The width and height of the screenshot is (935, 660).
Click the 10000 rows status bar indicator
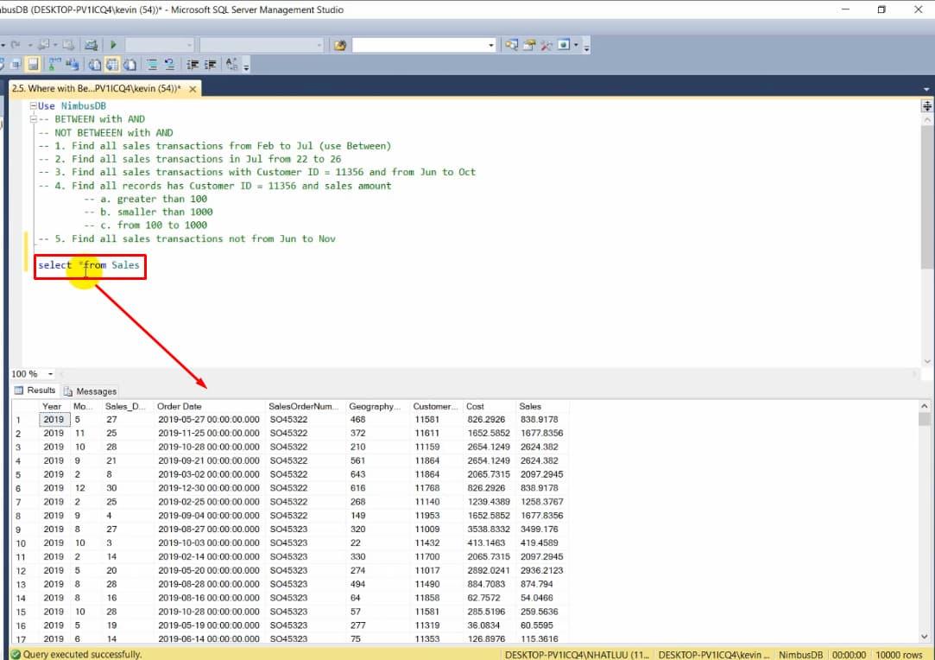point(900,655)
